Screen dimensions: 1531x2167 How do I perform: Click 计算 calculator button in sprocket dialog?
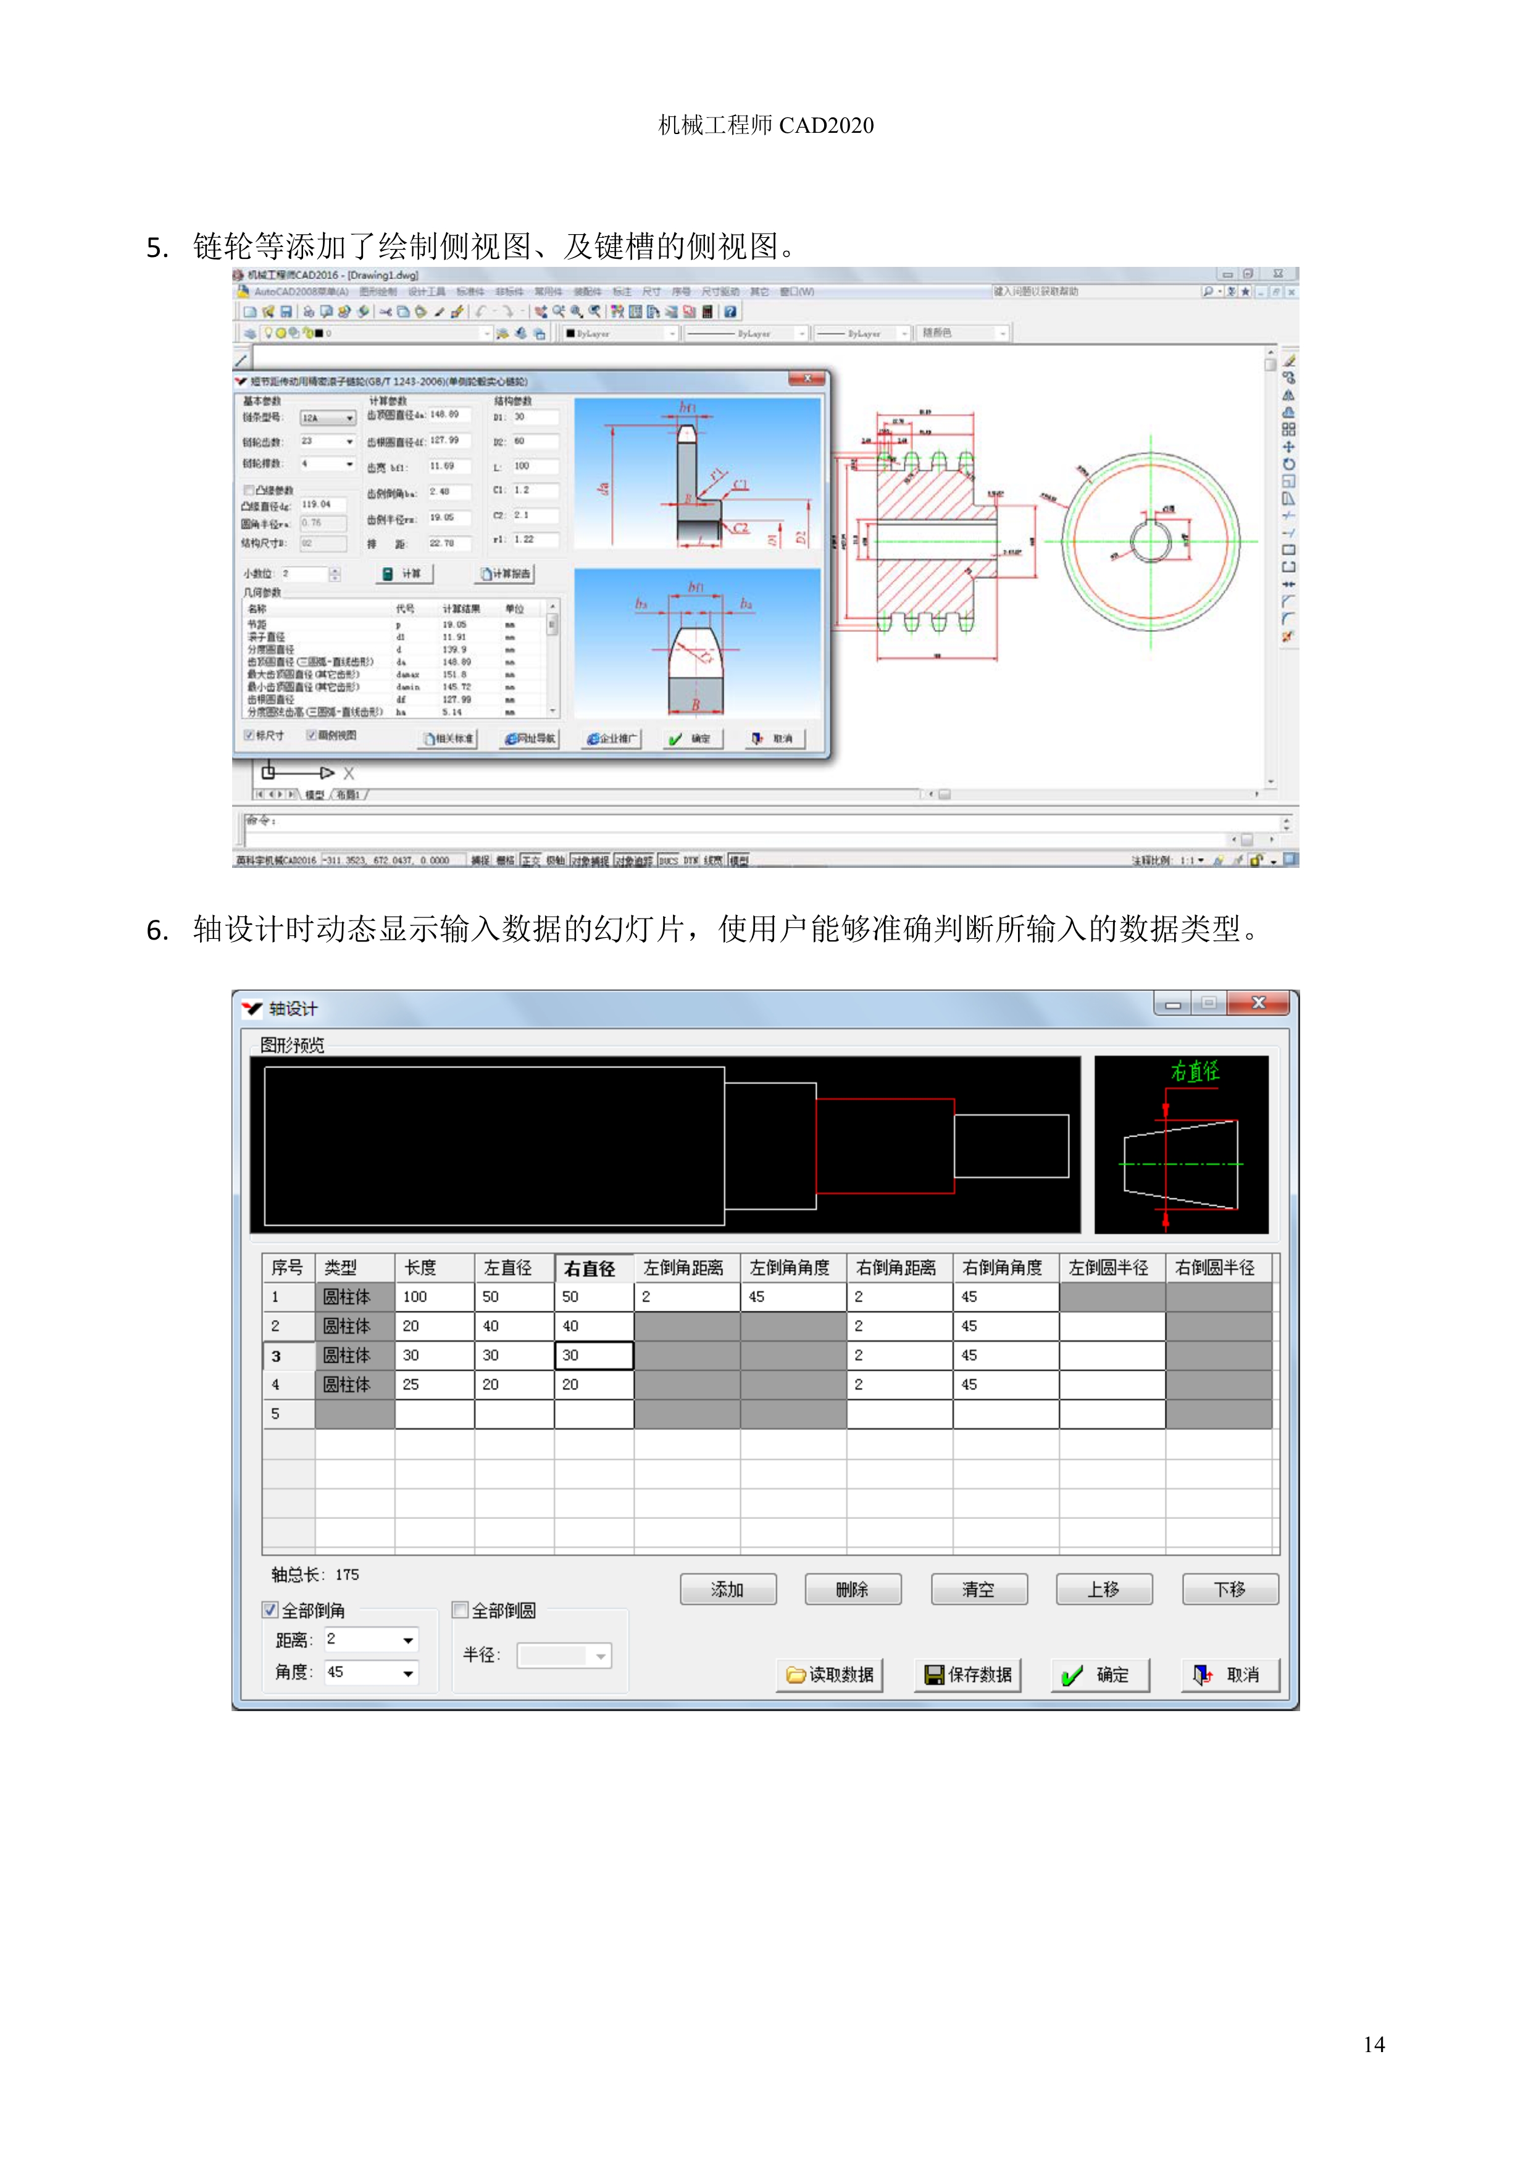[x=405, y=574]
